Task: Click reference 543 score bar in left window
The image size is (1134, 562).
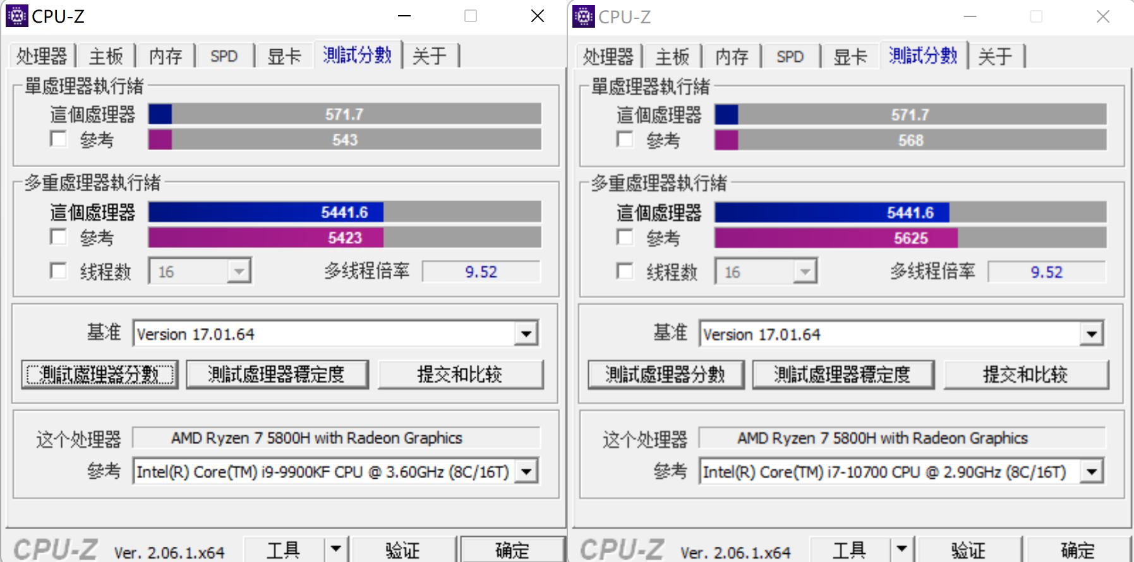Action: click(x=345, y=139)
